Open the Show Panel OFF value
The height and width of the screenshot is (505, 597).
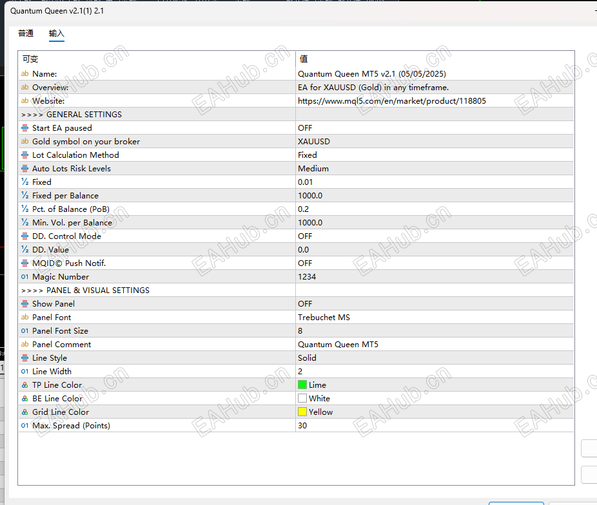point(435,304)
